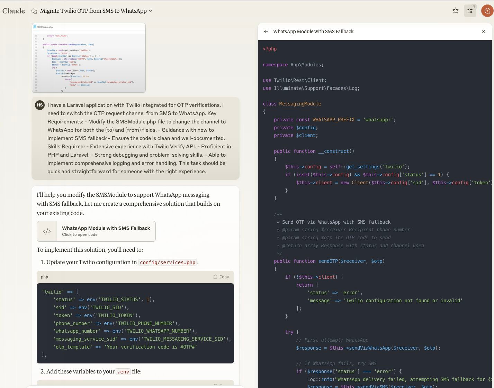
Task: Click the inline code config/services.php
Action: (x=168, y=262)
